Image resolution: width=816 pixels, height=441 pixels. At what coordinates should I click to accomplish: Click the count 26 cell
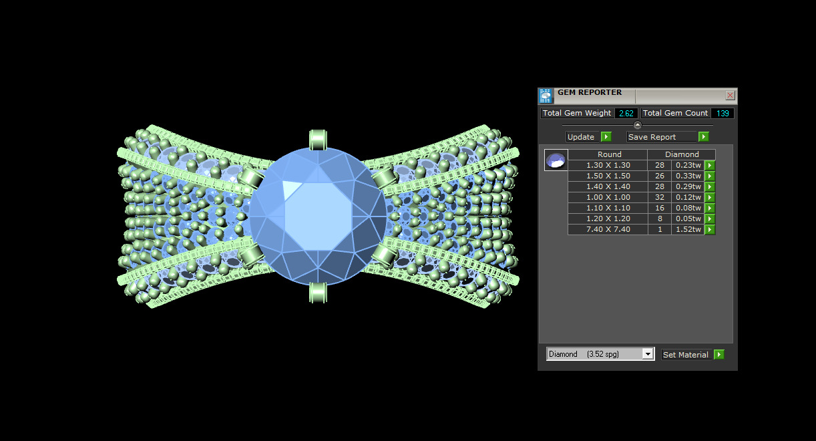(x=660, y=176)
